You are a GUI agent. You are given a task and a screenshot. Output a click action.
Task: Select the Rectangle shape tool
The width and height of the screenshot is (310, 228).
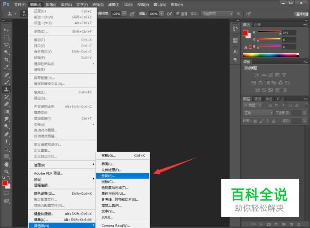coord(6,157)
